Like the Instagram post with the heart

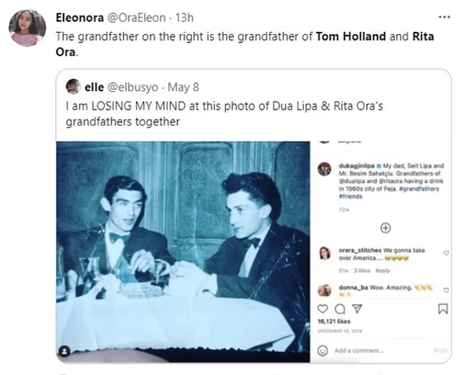tap(322, 309)
